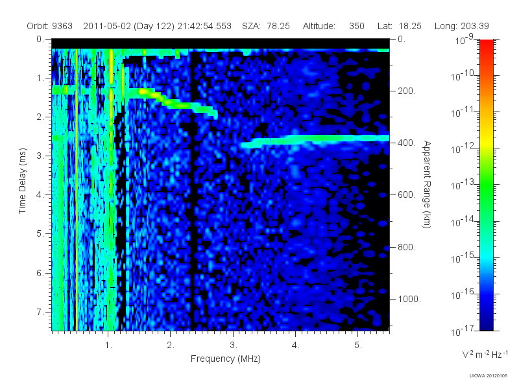This screenshot has height=389, width=519.
Task: Click the frequency axis tick label '1.'
Action: point(109,345)
